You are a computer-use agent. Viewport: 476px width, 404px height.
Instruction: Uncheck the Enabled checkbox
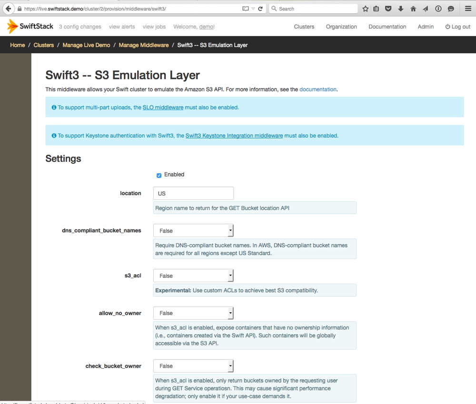click(x=159, y=175)
